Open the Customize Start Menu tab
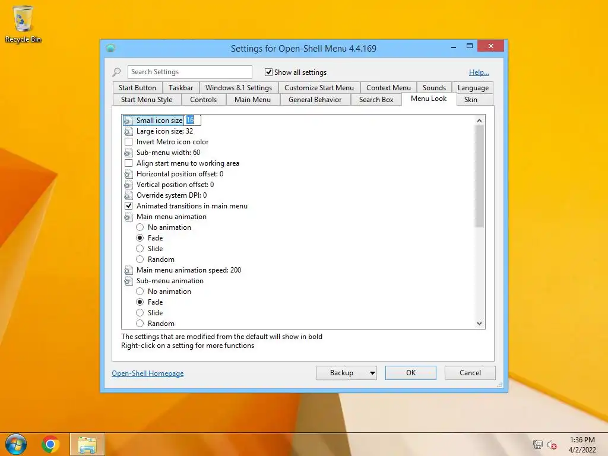608x456 pixels. tap(319, 88)
